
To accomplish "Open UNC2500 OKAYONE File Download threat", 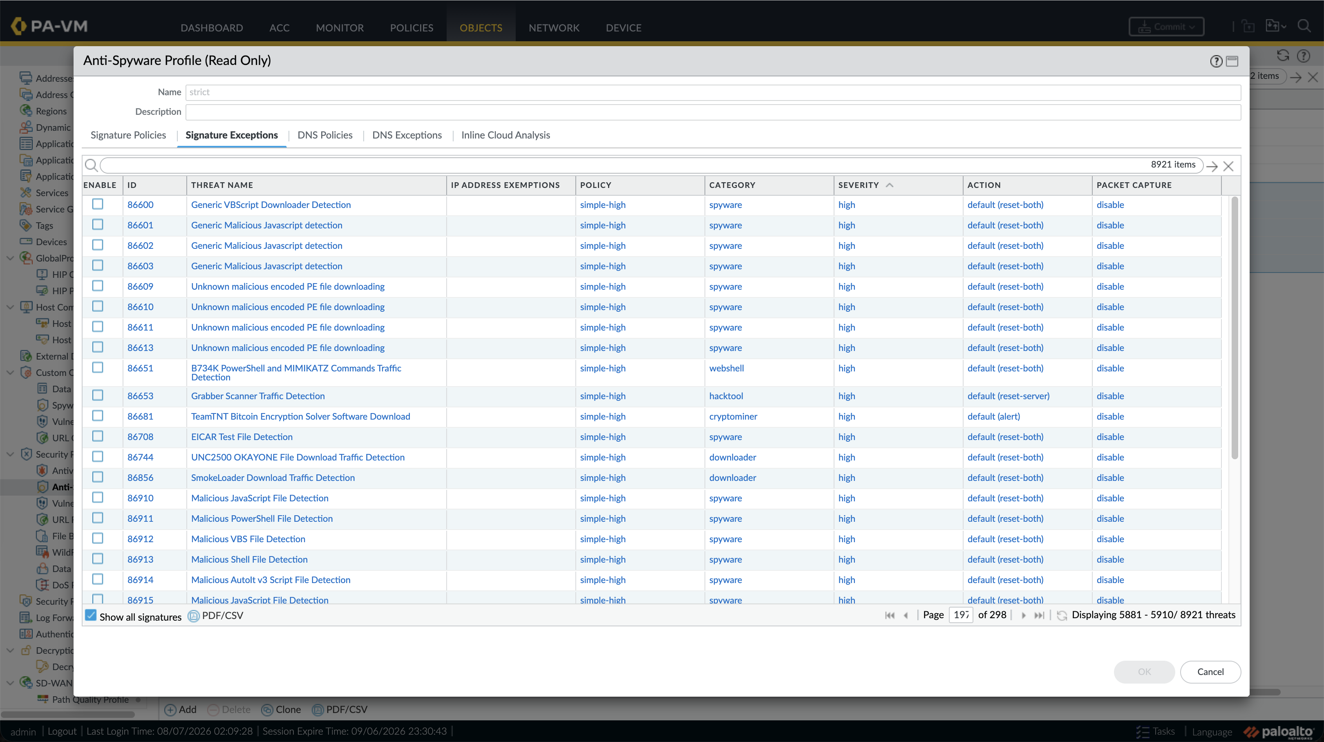I will pyautogui.click(x=297, y=457).
